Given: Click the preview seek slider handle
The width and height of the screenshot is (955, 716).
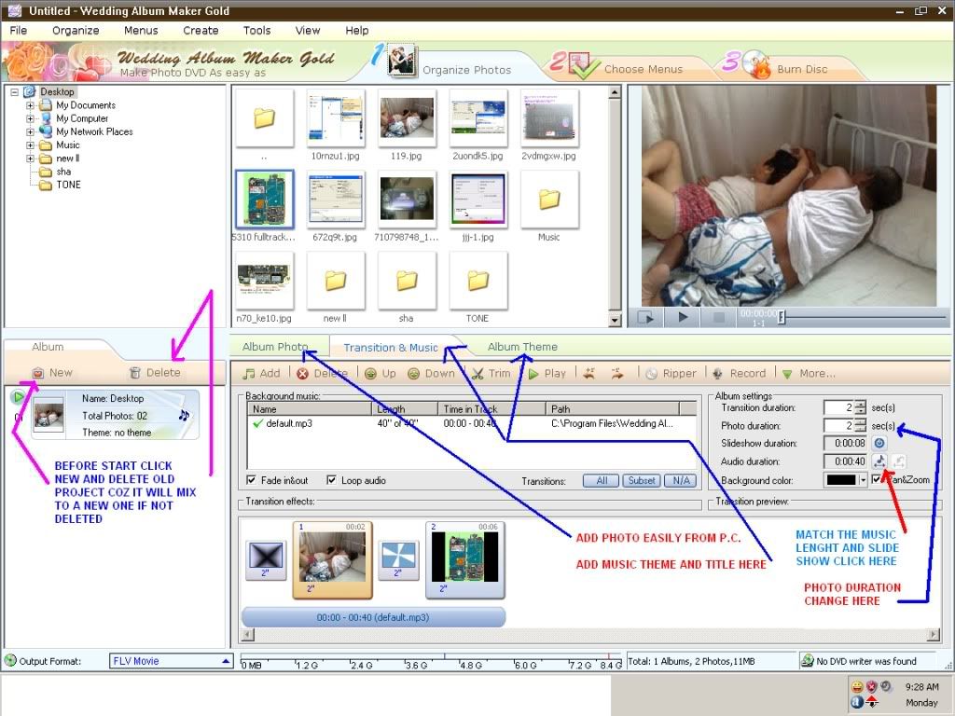Looking at the screenshot, I should pos(782,316).
